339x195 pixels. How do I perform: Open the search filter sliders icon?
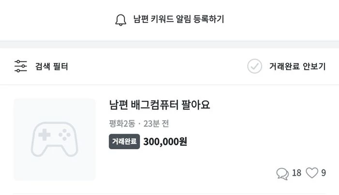click(x=21, y=67)
